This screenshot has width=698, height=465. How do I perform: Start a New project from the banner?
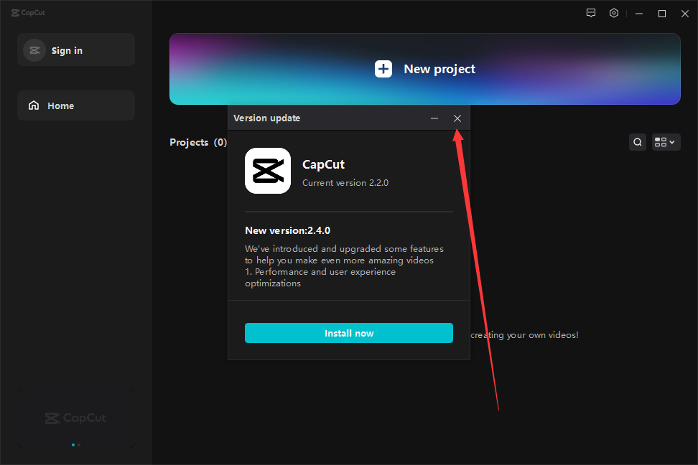tap(425, 69)
